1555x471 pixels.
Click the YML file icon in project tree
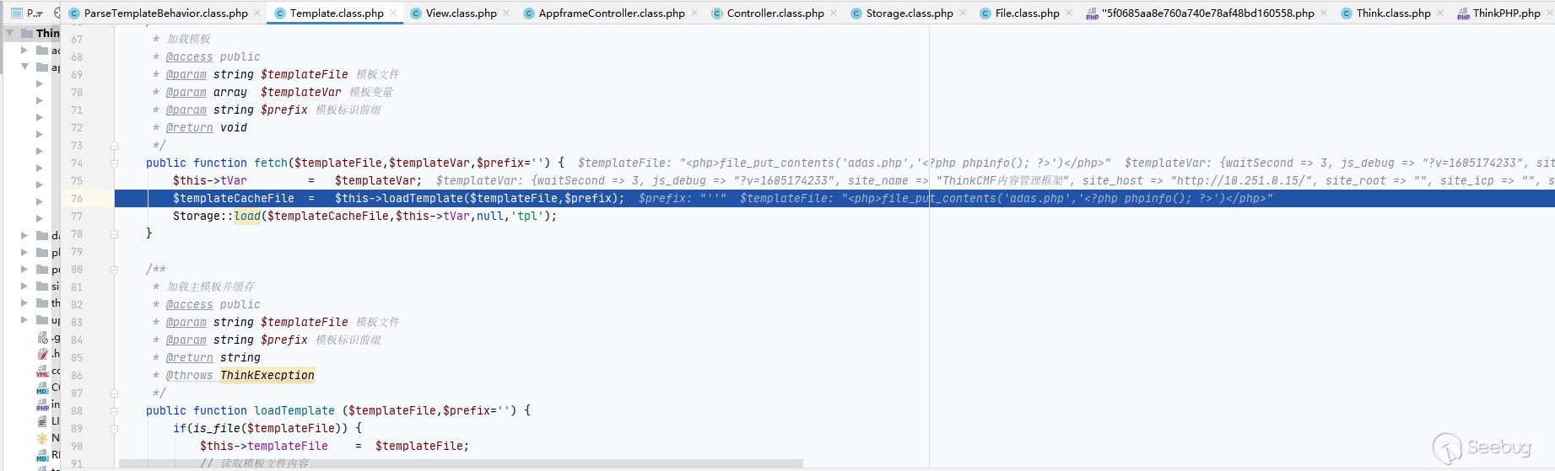(x=43, y=371)
